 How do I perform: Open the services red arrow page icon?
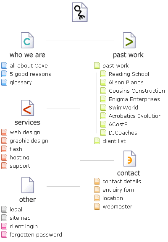(x=28, y=108)
